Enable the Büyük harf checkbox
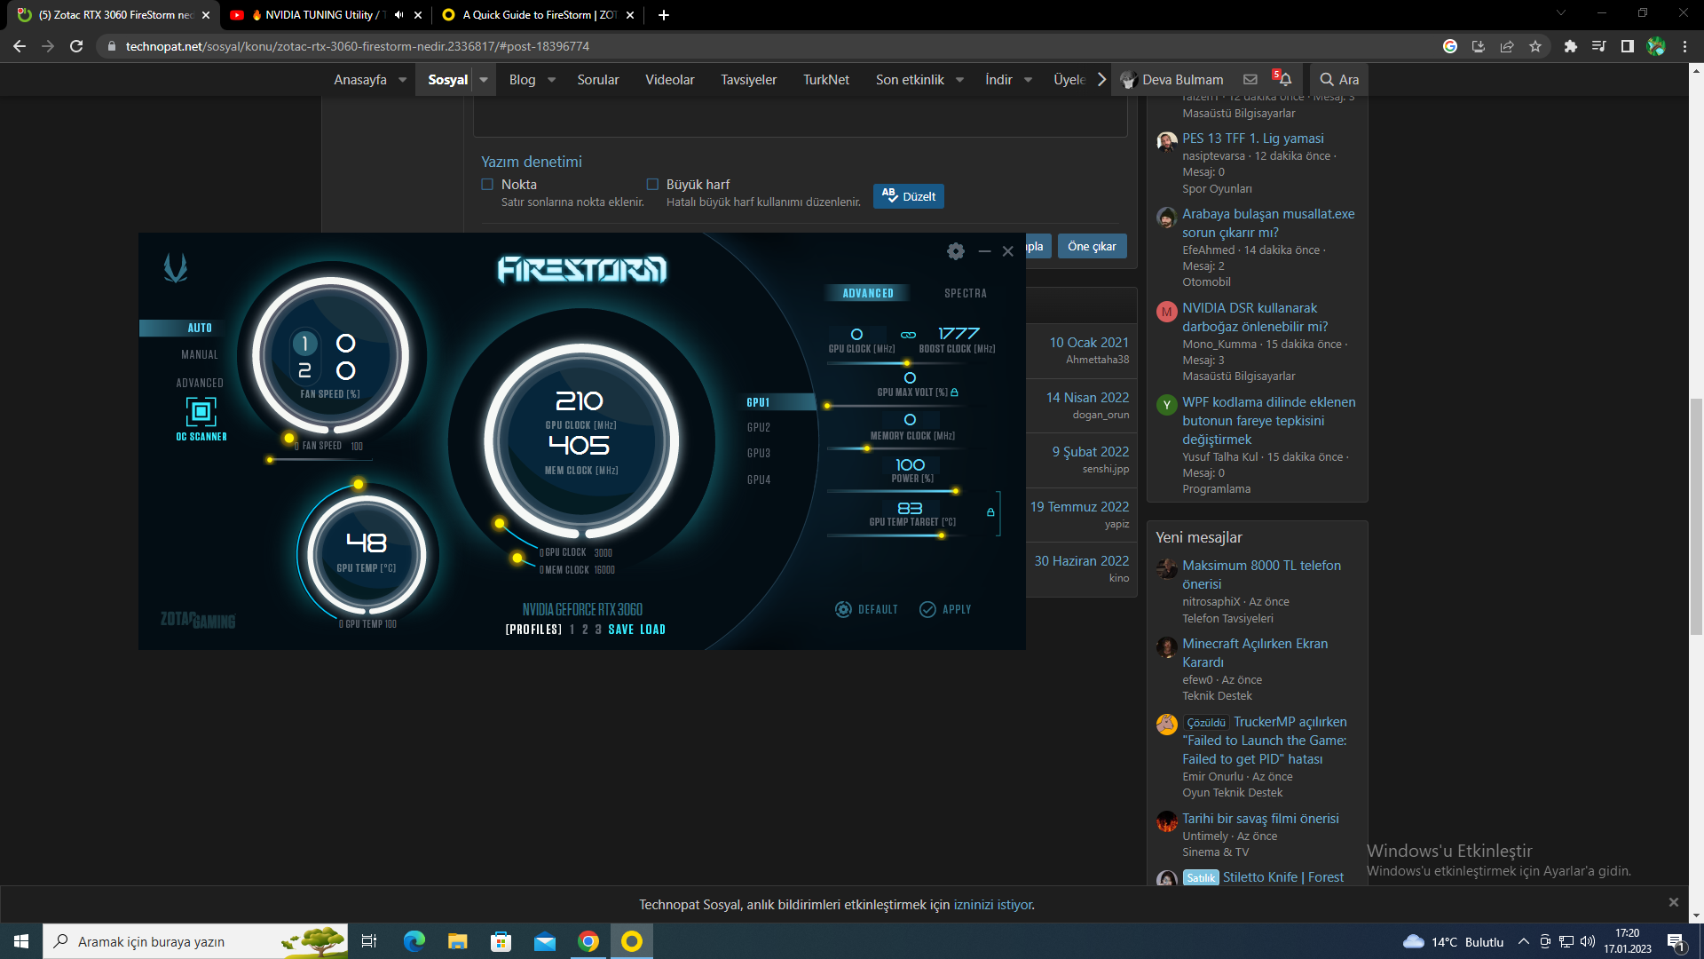The height and width of the screenshot is (959, 1704). (x=652, y=185)
